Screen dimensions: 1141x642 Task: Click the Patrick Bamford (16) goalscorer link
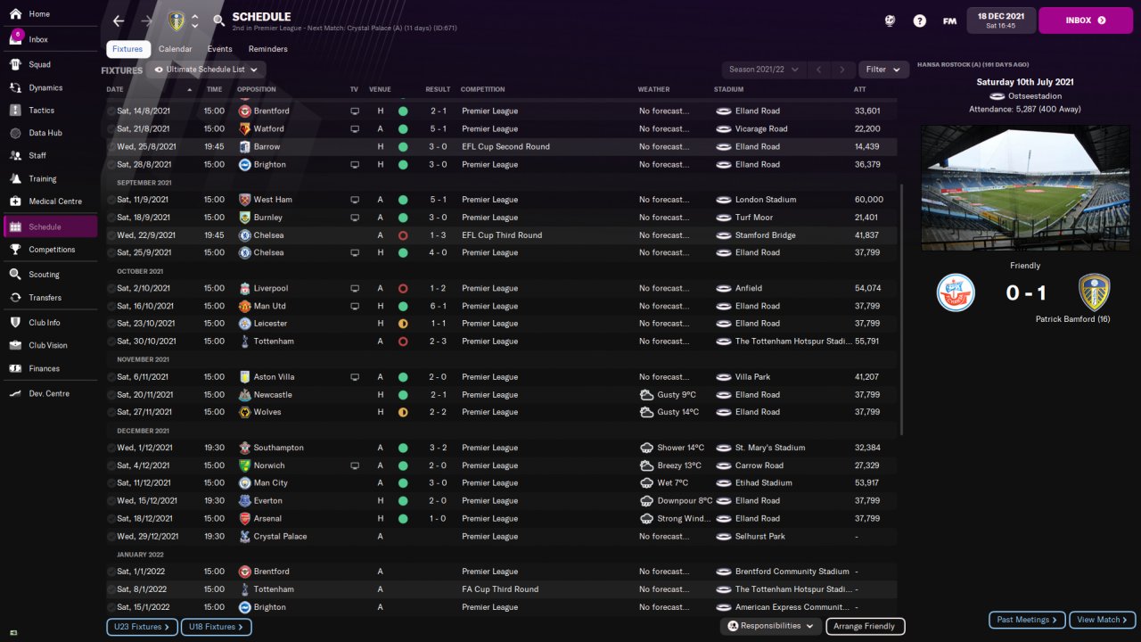(x=1072, y=319)
